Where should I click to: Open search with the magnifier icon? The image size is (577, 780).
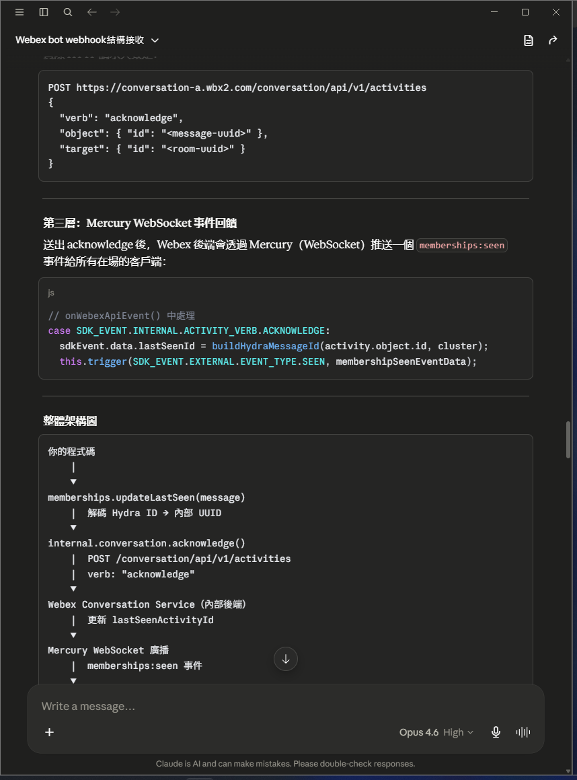(x=68, y=12)
